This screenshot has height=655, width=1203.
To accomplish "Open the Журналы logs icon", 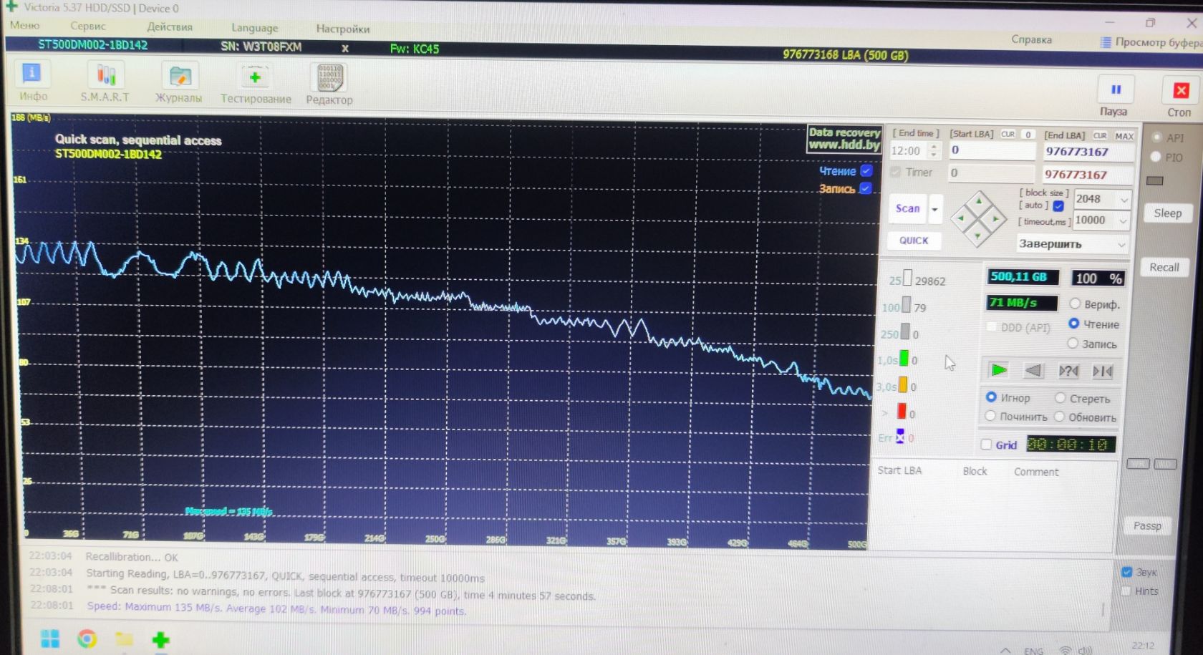I will click(180, 76).
